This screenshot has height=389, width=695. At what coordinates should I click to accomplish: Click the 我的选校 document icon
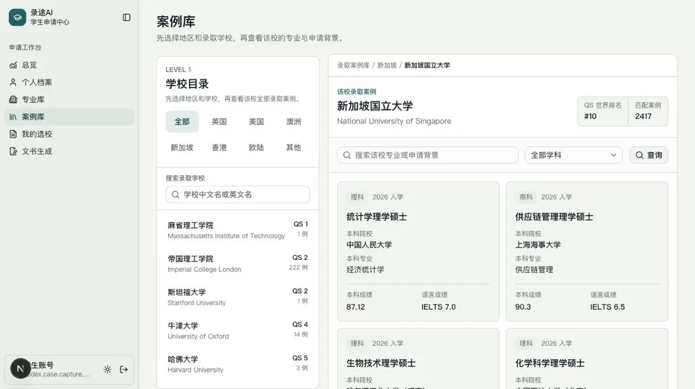click(x=13, y=134)
